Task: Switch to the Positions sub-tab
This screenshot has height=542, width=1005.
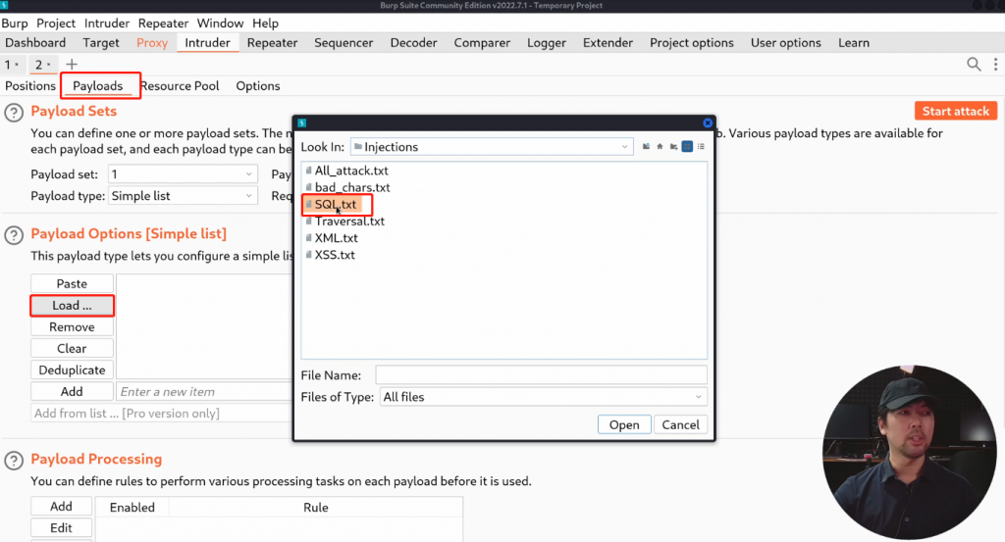Action: click(x=30, y=85)
